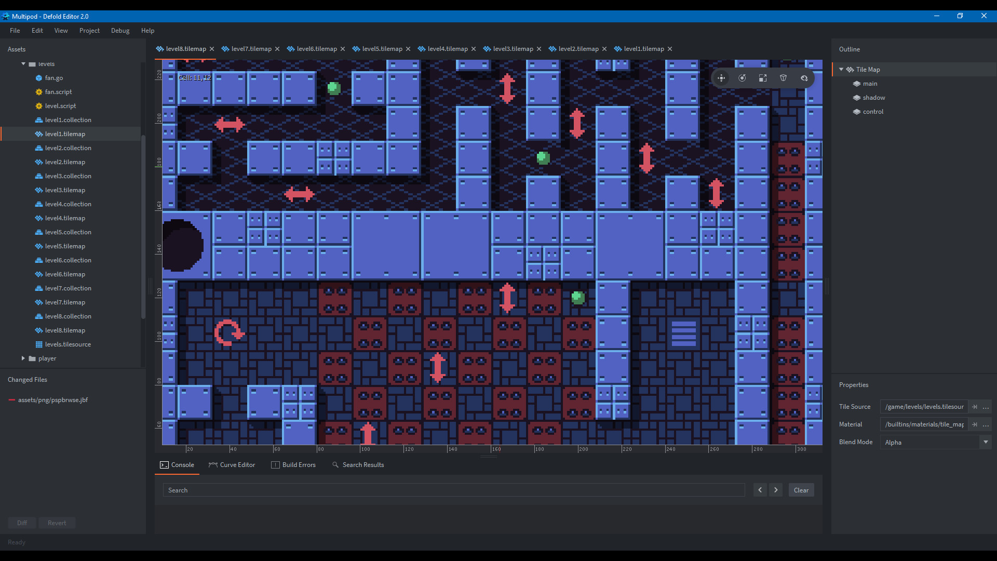
Task: Open the Debug menu
Action: (120, 31)
